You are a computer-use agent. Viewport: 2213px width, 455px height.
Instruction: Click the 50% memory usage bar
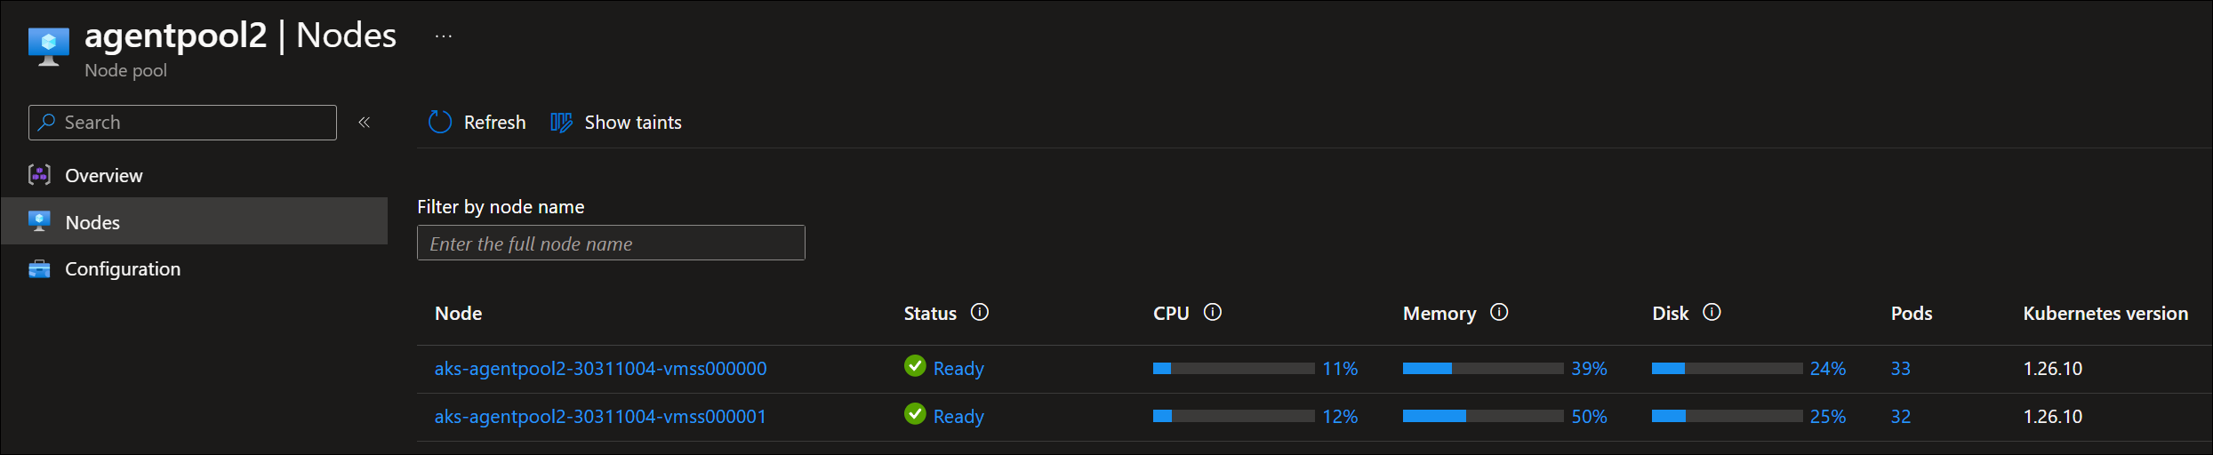[x=1482, y=416]
